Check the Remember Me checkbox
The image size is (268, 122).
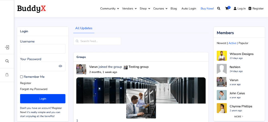tap(21, 77)
